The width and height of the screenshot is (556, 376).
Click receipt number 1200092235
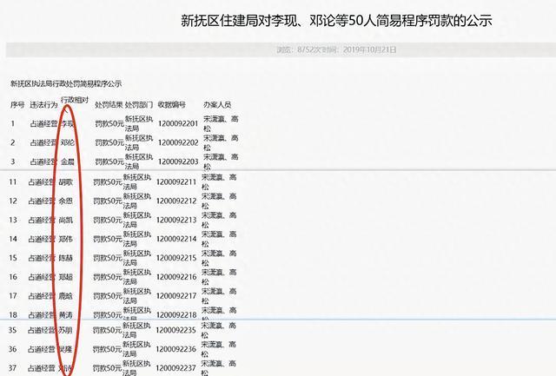tap(178, 331)
